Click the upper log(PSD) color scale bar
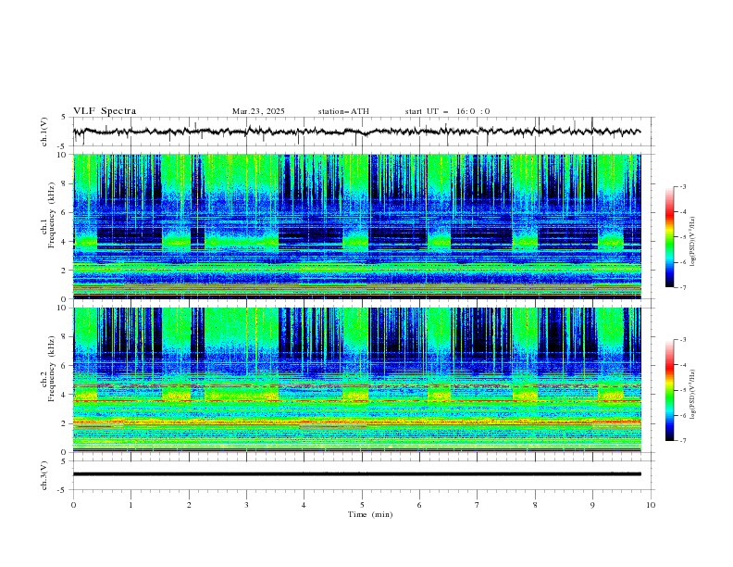Image resolution: width=733 pixels, height=567 pixels. tap(669, 237)
